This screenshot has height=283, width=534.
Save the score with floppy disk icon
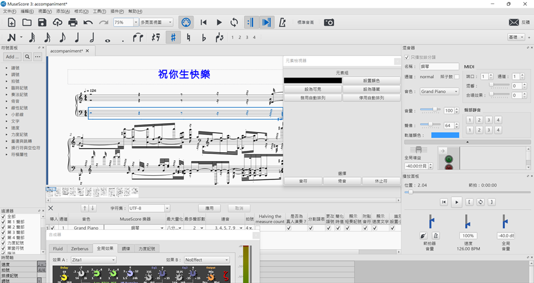pyautogui.click(x=42, y=22)
